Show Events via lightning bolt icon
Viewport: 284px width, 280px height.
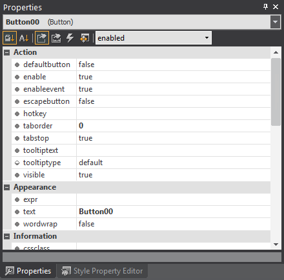(70, 38)
